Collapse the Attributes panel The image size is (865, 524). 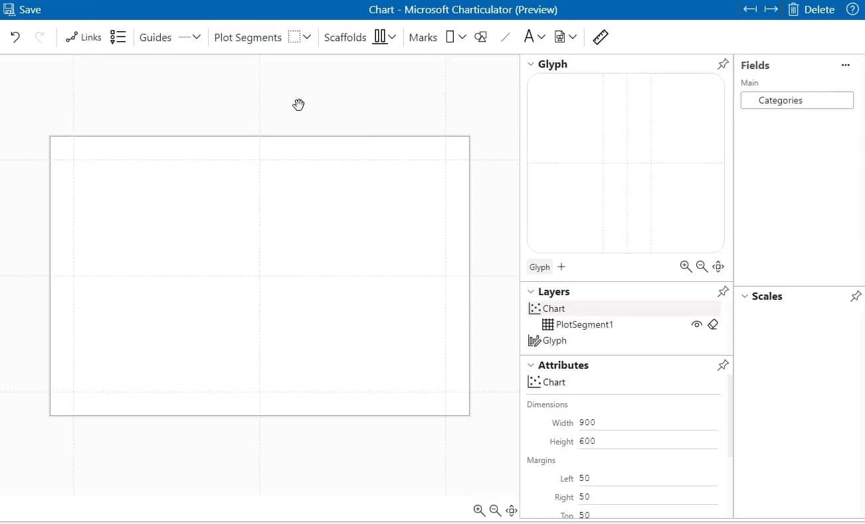pyautogui.click(x=531, y=365)
